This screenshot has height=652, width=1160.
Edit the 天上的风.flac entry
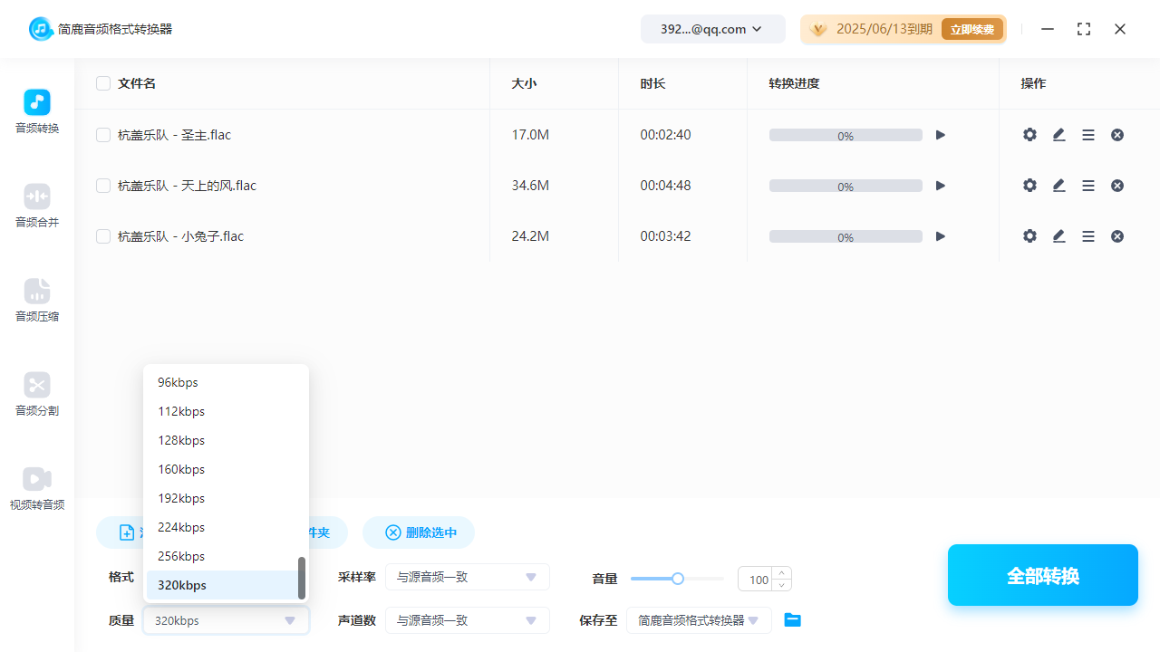coord(1058,185)
